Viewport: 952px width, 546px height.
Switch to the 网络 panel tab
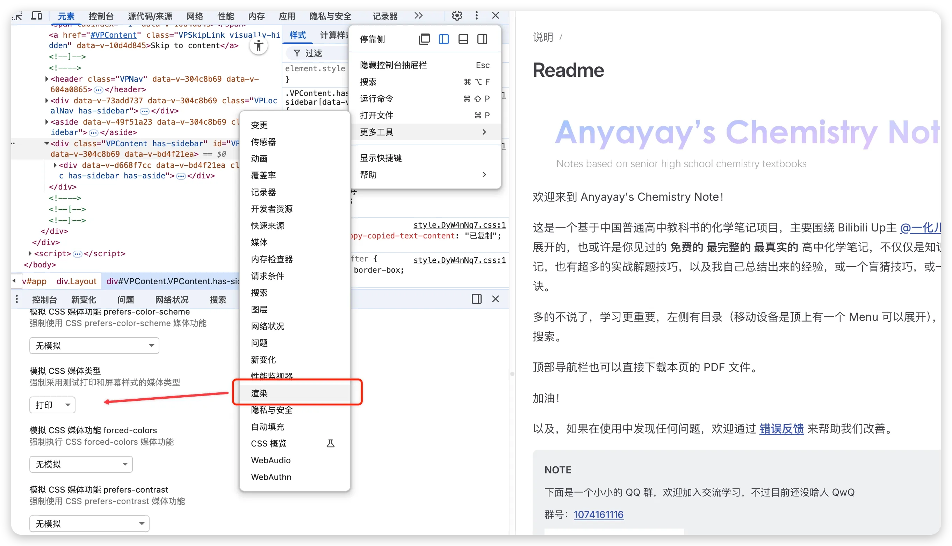tap(195, 16)
